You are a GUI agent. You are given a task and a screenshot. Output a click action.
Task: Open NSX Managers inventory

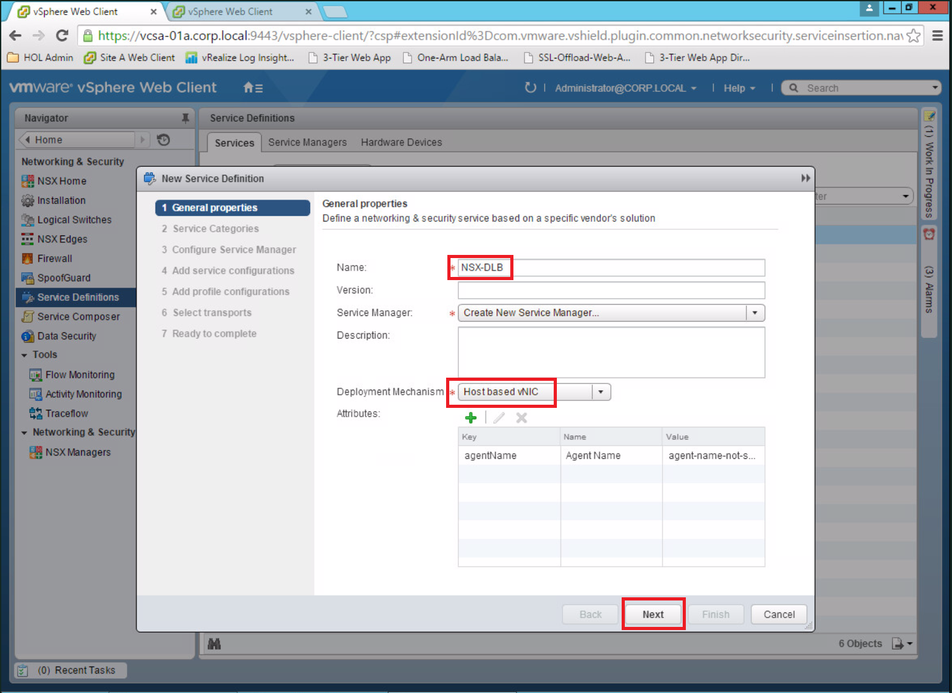pos(78,452)
